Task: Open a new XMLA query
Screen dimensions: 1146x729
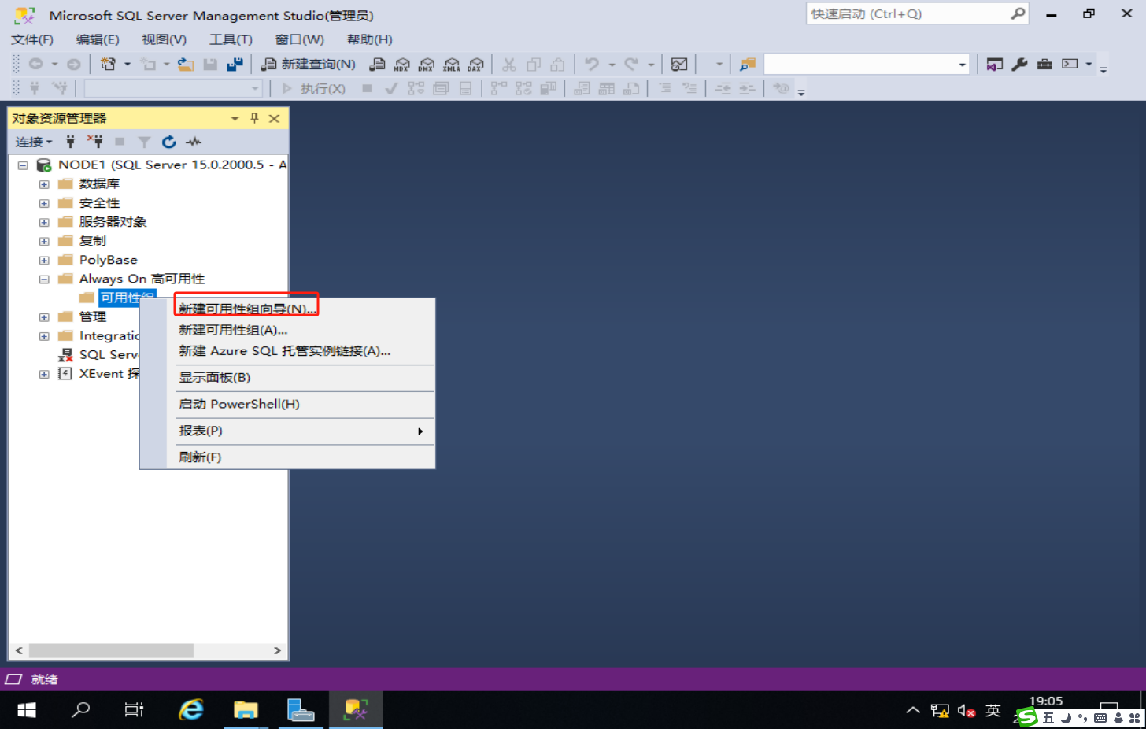Action: pyautogui.click(x=452, y=65)
